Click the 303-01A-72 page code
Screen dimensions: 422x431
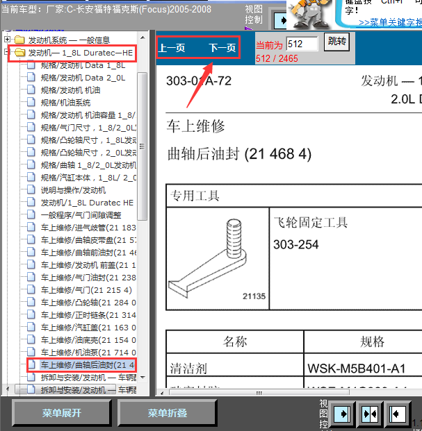pos(199,81)
